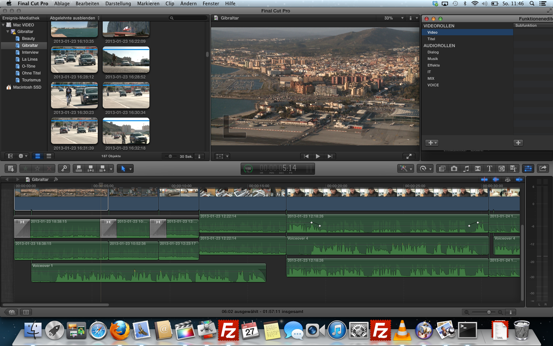553x346 pixels.
Task: Open the Titles browser T icon
Action: coord(489,169)
